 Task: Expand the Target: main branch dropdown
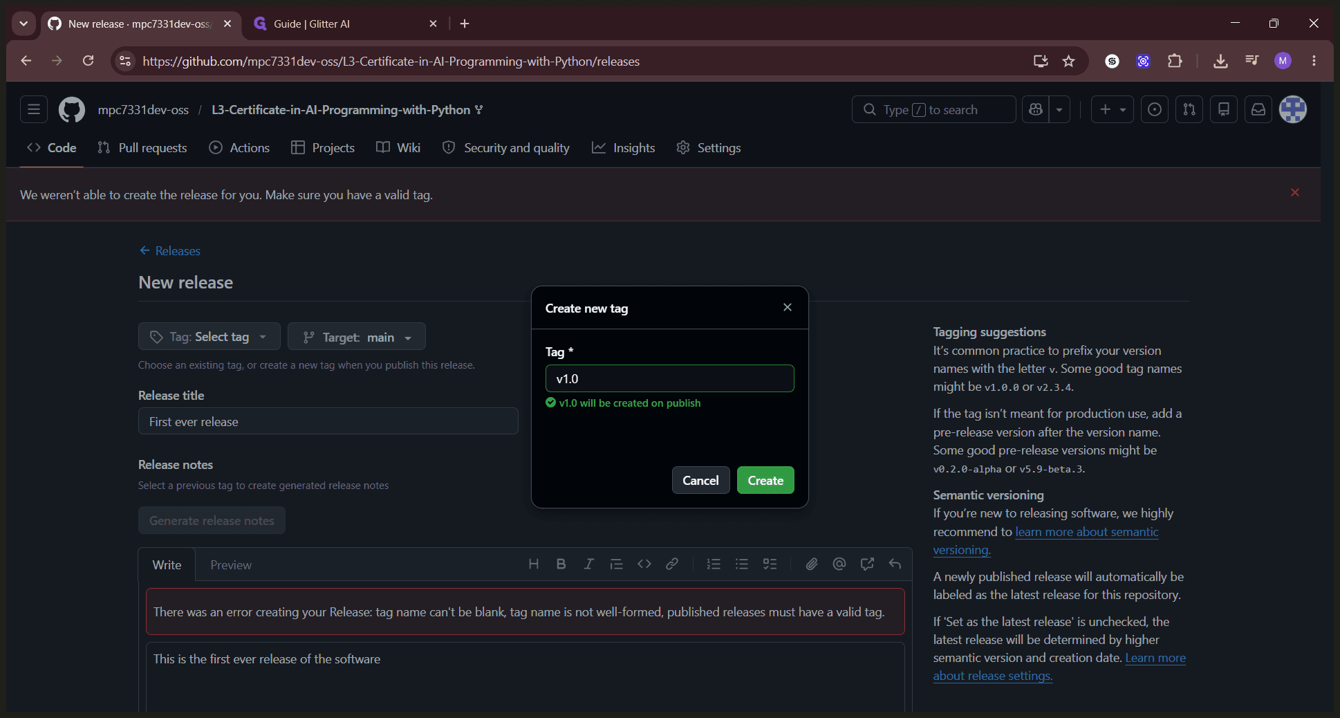[357, 337]
